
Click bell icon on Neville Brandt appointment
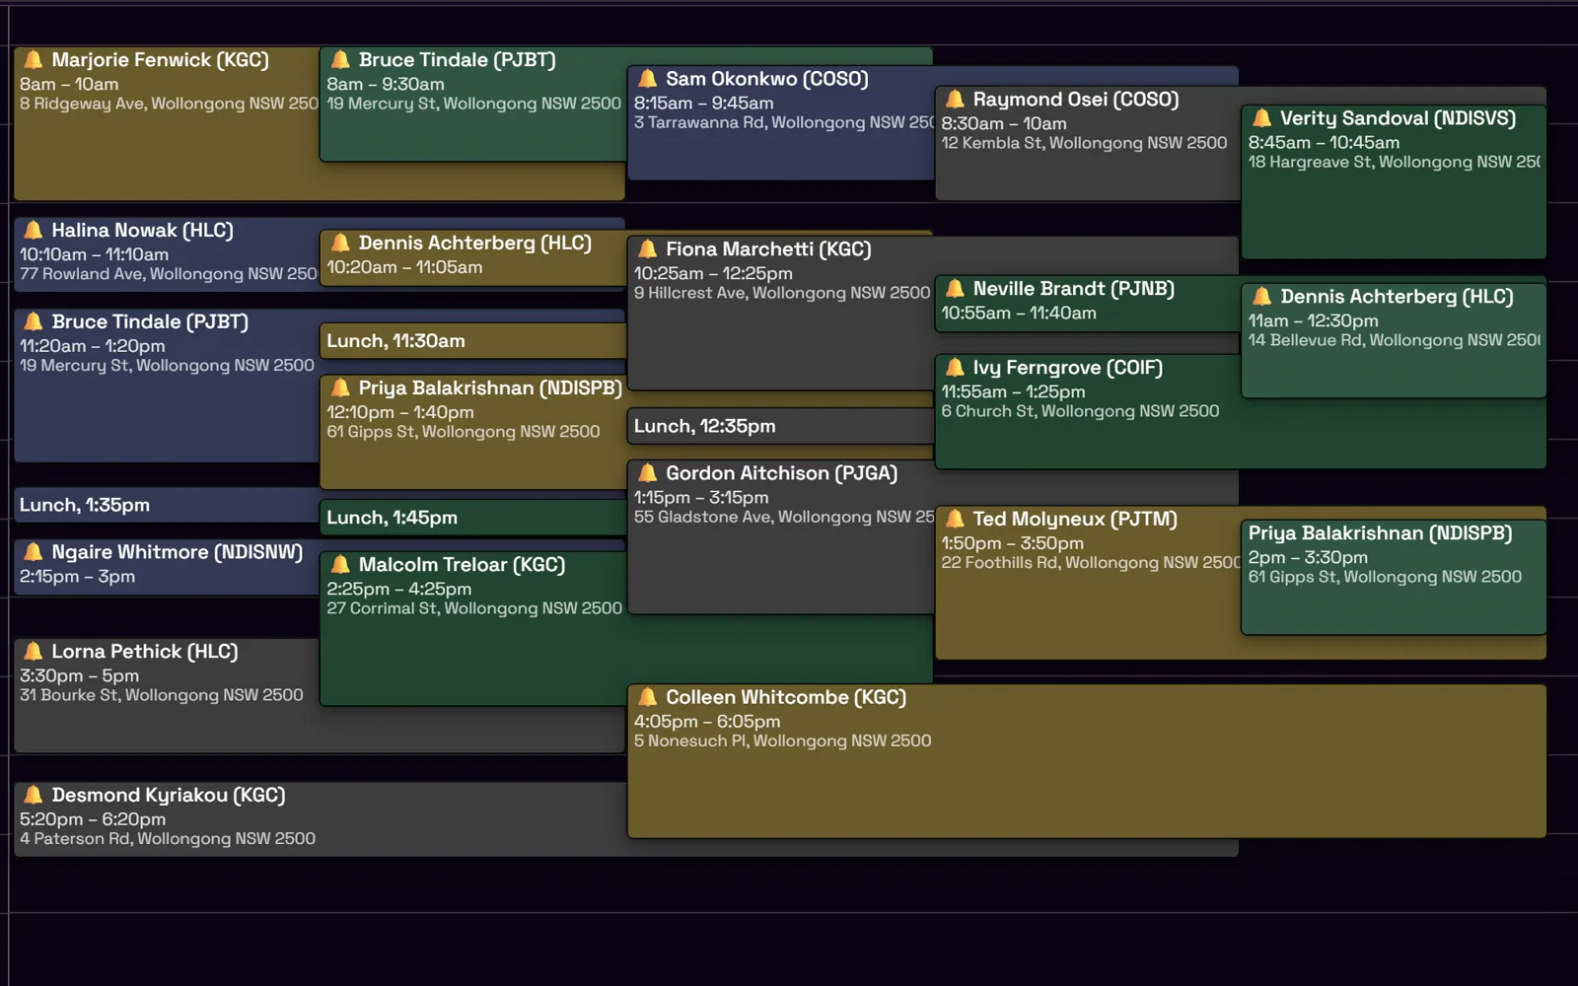[x=955, y=289]
